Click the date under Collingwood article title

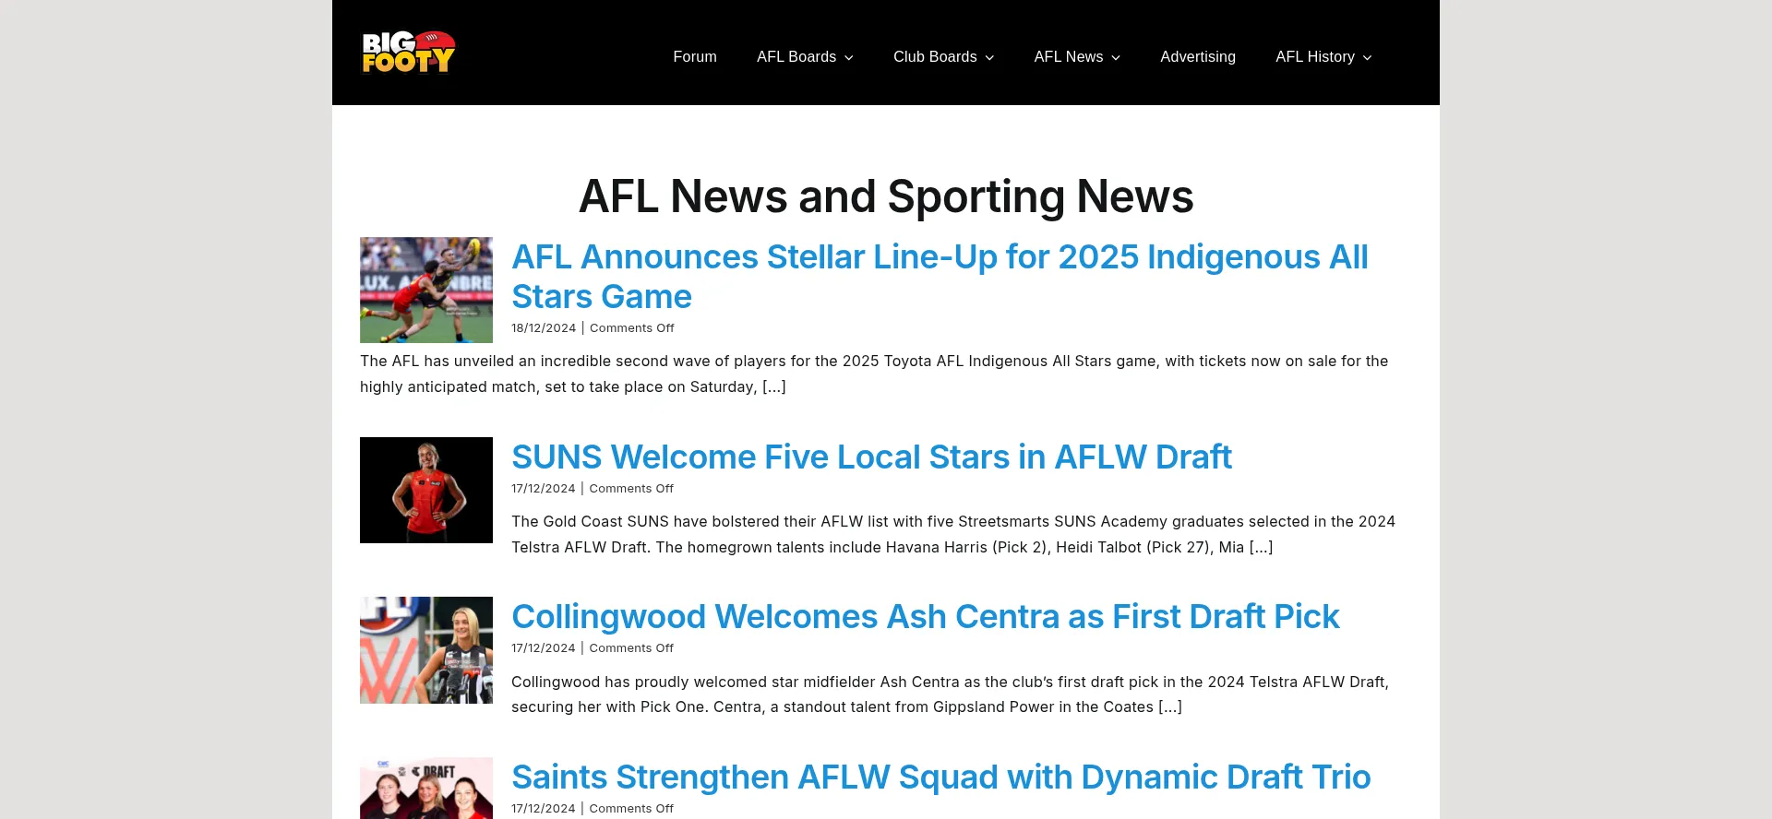pos(544,648)
